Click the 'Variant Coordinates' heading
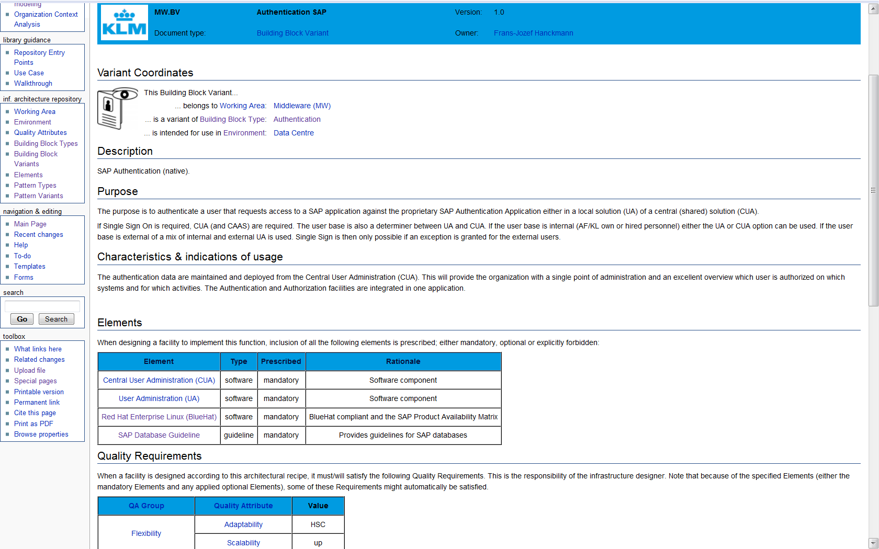This screenshot has width=879, height=549. pos(145,73)
